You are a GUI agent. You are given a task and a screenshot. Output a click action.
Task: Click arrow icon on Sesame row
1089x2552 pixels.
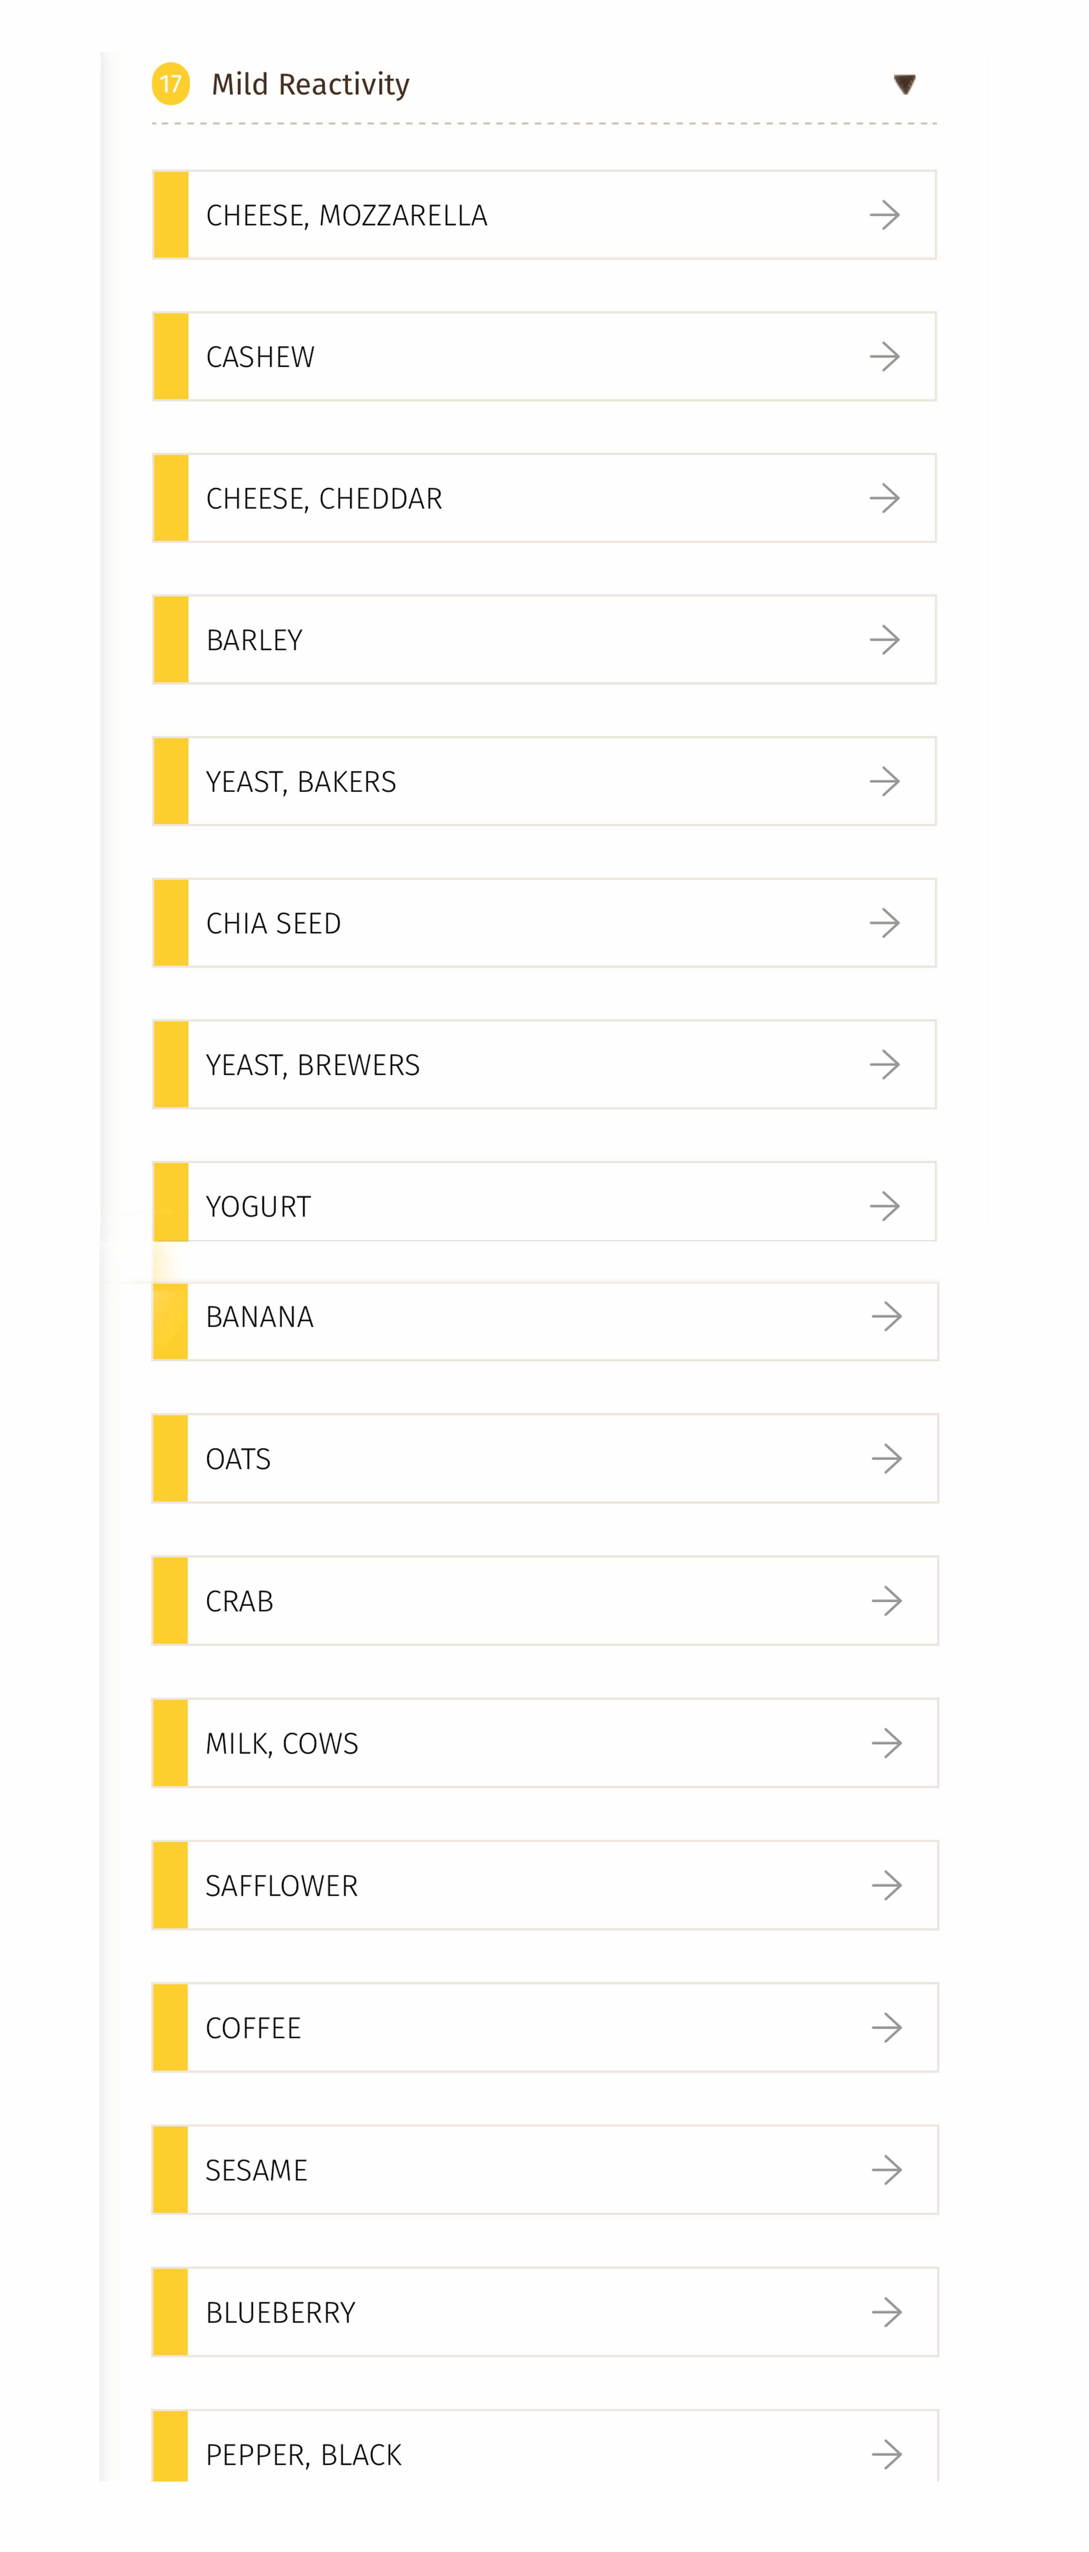(886, 2171)
